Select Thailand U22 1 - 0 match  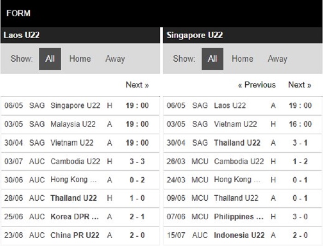click(x=80, y=198)
